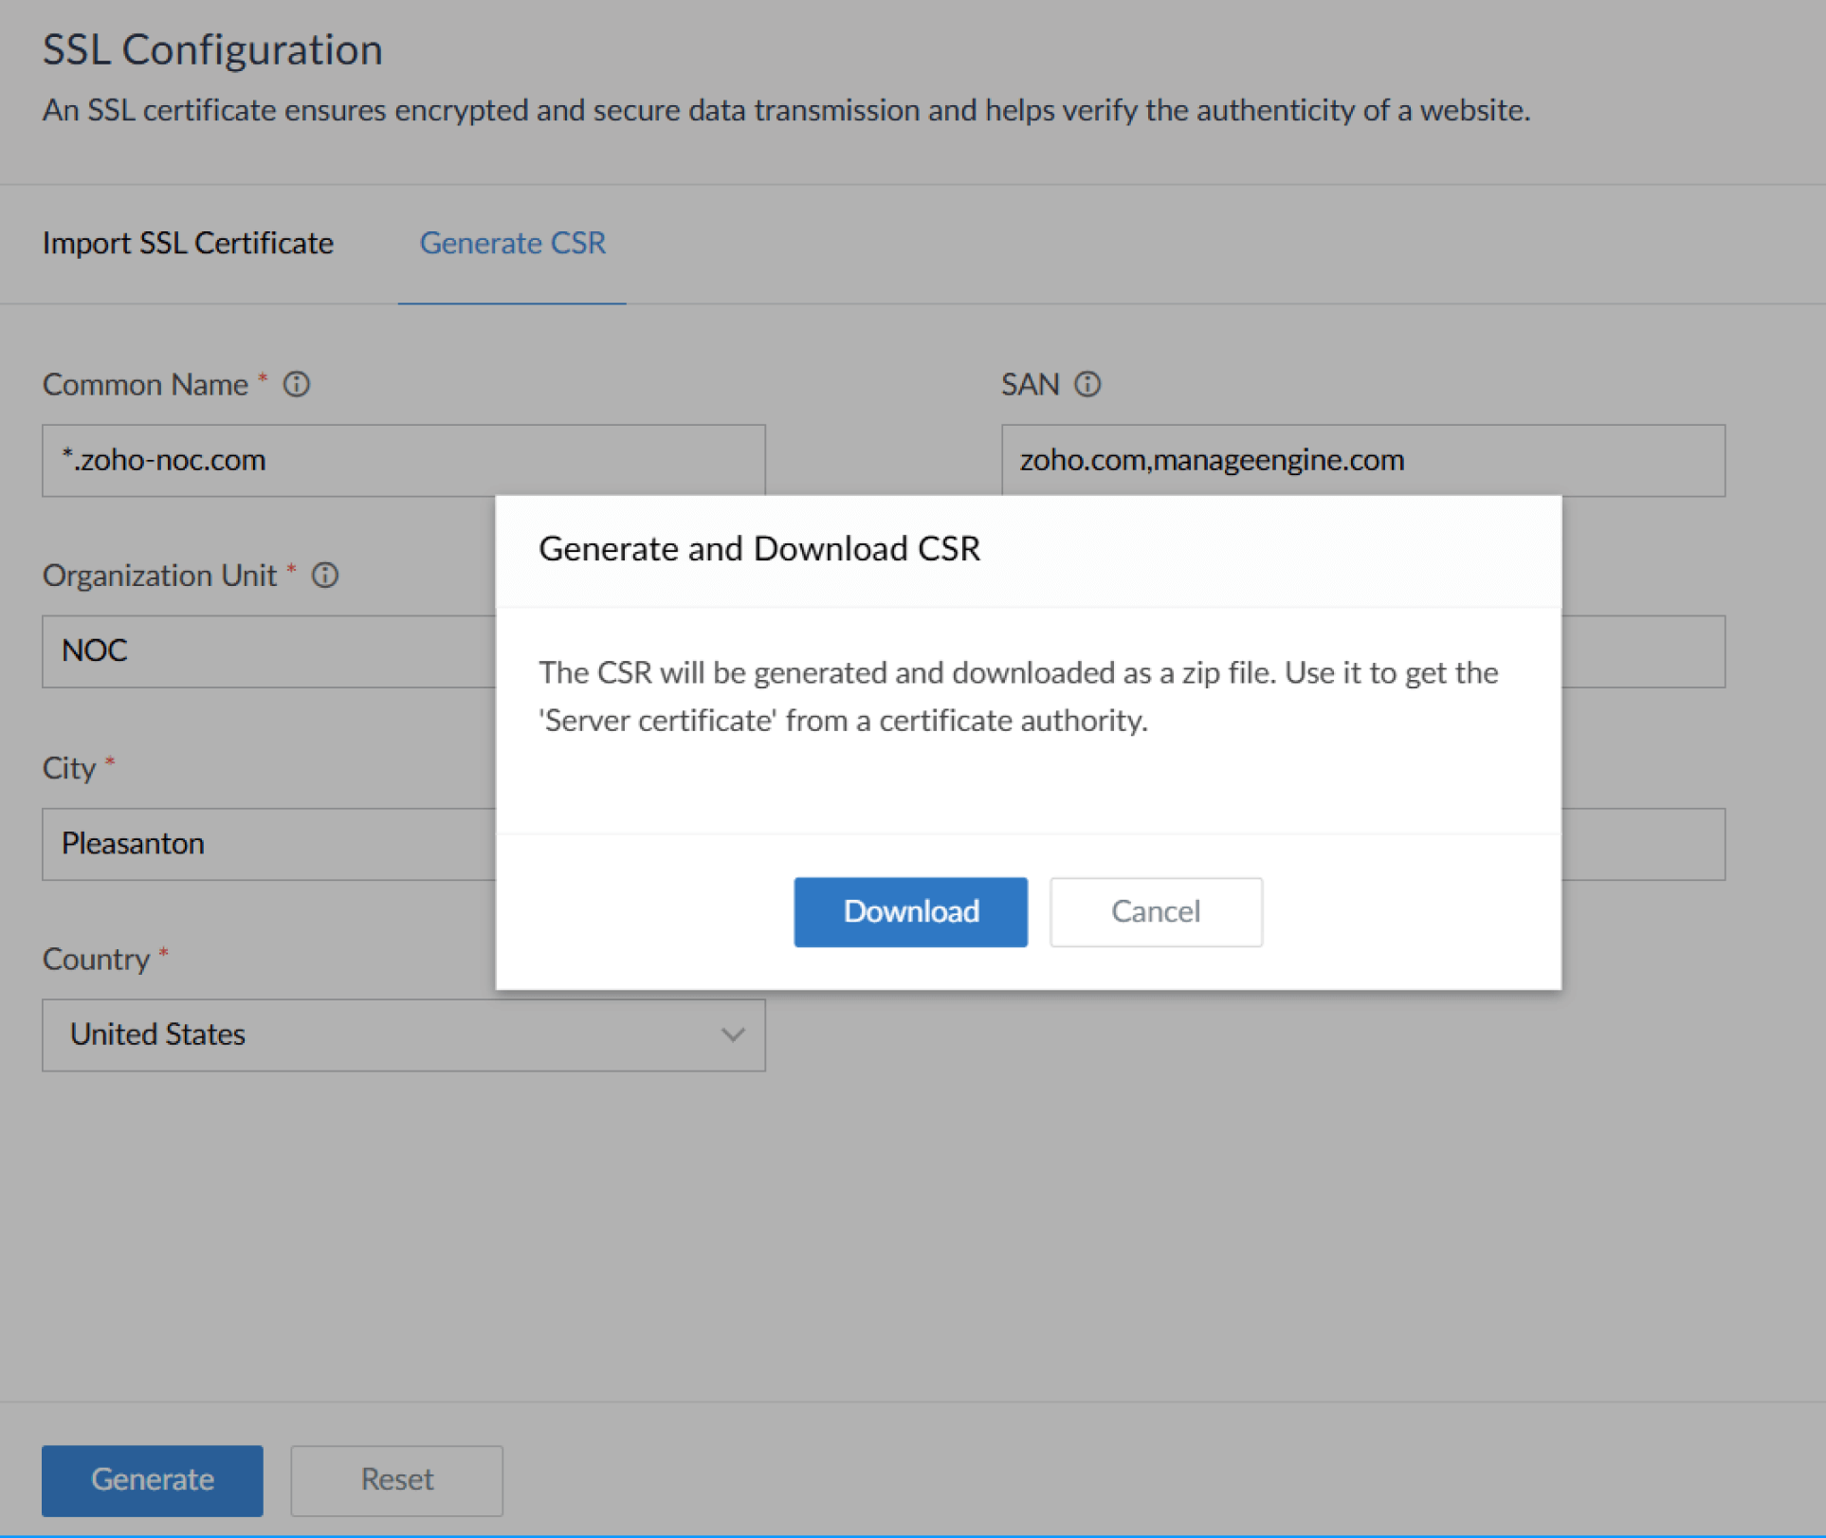Image resolution: width=1826 pixels, height=1538 pixels.
Task: Click the Generate and Download CSR title
Action: coord(758,549)
